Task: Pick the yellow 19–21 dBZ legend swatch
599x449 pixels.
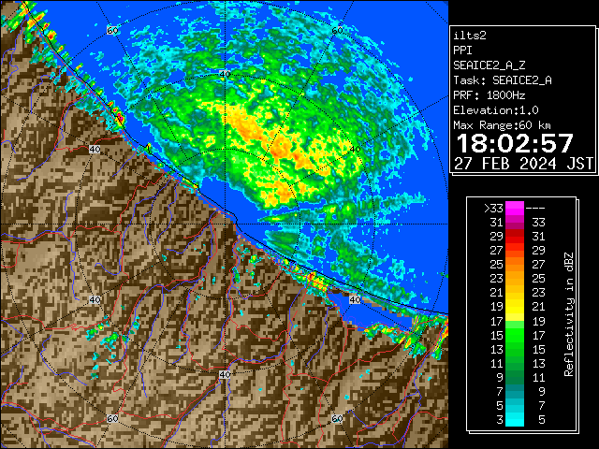Action: pyautogui.click(x=515, y=307)
